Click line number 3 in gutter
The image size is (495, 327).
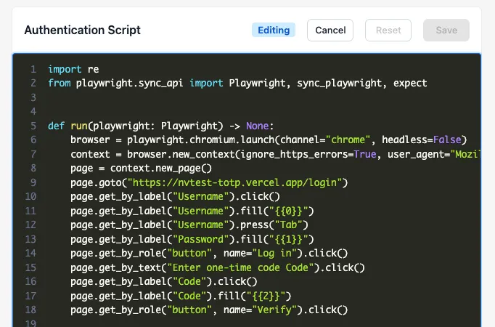[x=33, y=97]
